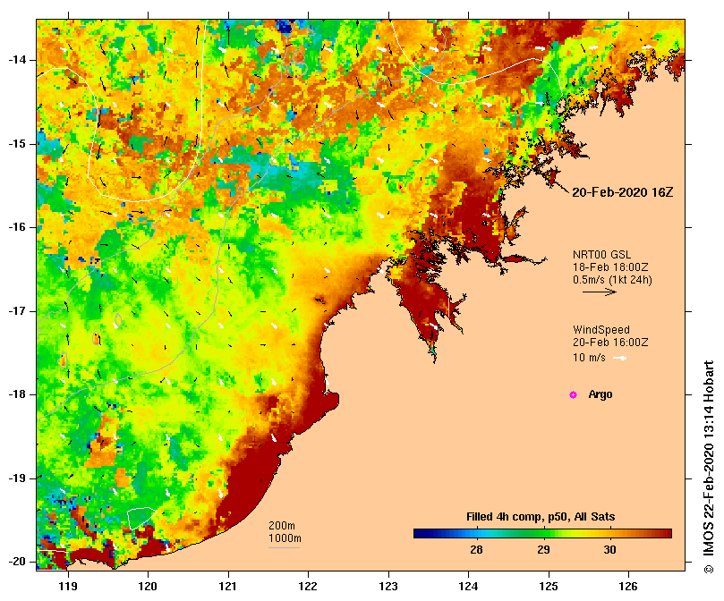Click the 'Argo' legend label
724x601 pixels.
pyautogui.click(x=600, y=394)
